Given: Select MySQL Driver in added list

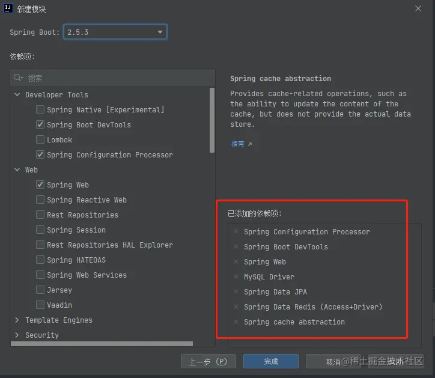Looking at the screenshot, I should tap(269, 276).
